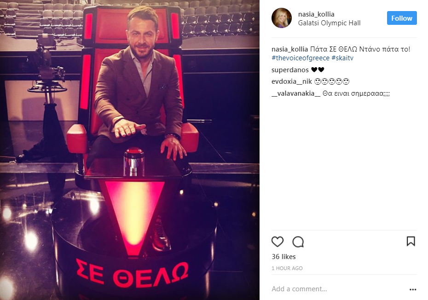Focus the Add a comment field

(x=338, y=289)
